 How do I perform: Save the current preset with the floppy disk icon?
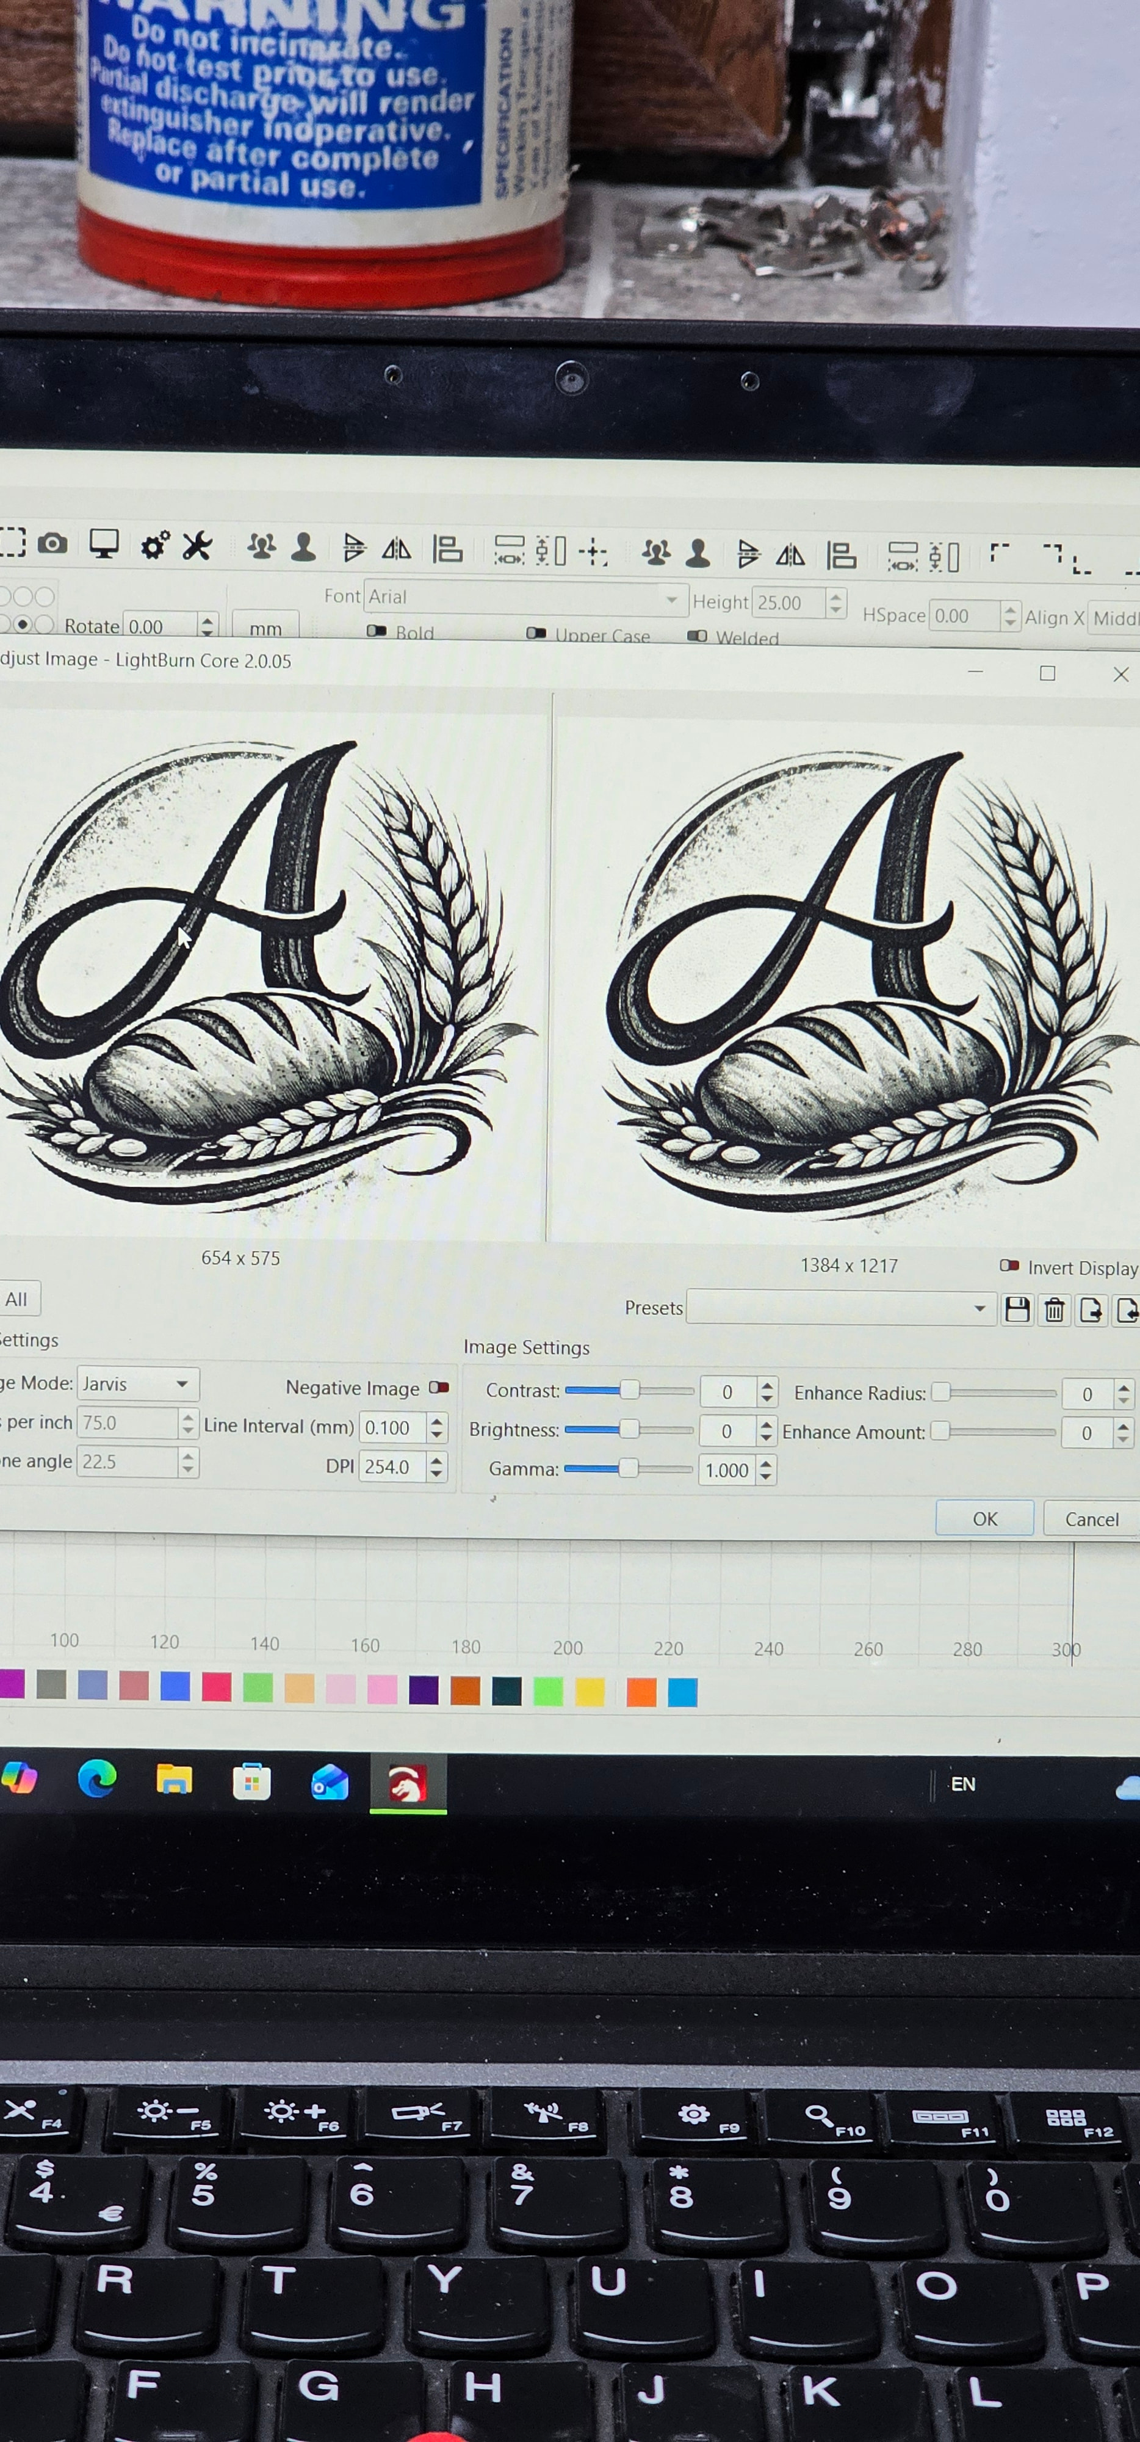1017,1310
